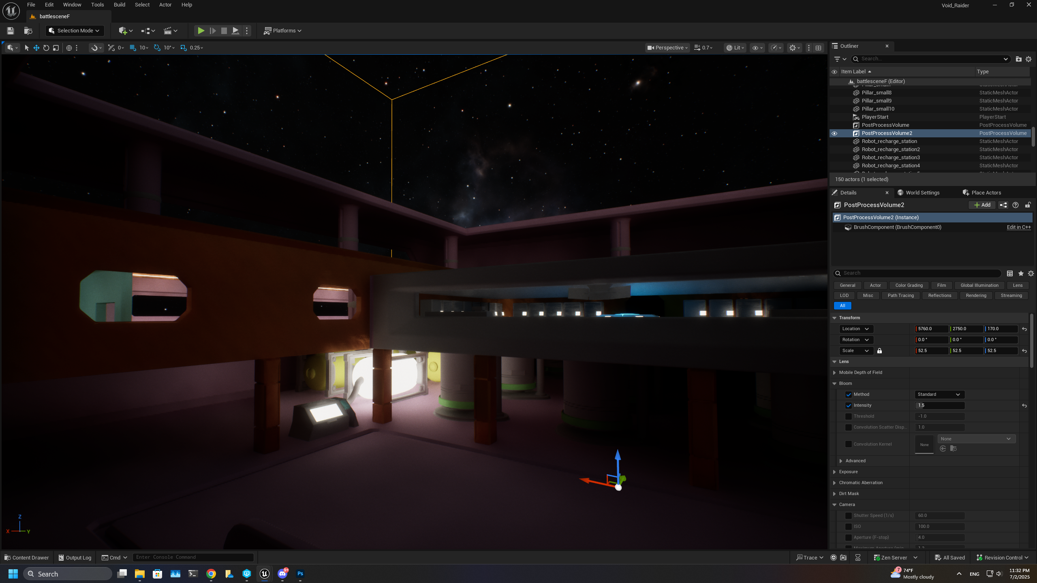Click the Edit in C++ link
Image resolution: width=1037 pixels, height=583 pixels.
pos(1018,227)
